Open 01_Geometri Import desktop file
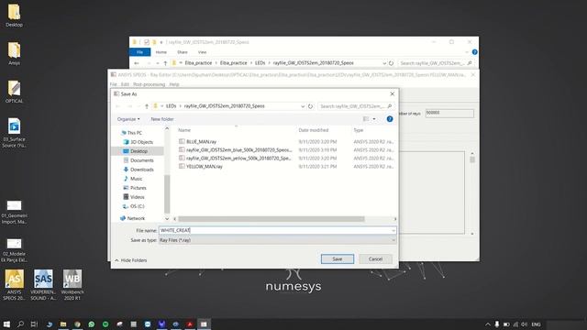 pos(15,213)
